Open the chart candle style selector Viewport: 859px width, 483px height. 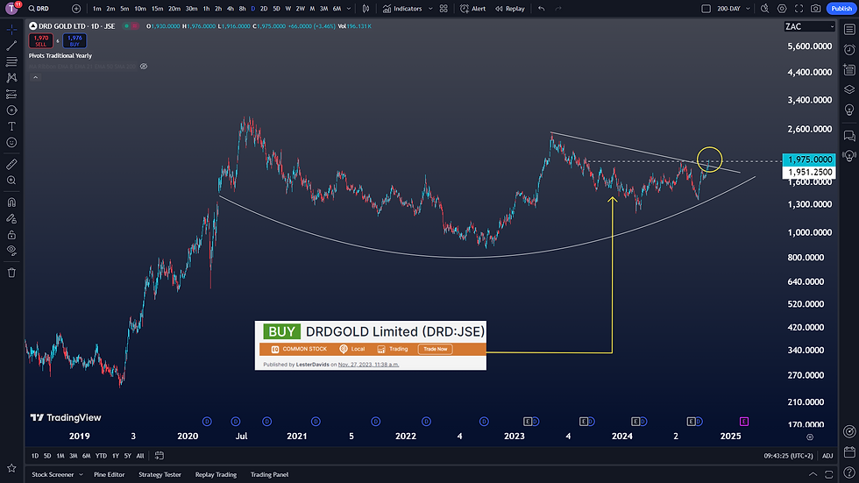tap(366, 8)
